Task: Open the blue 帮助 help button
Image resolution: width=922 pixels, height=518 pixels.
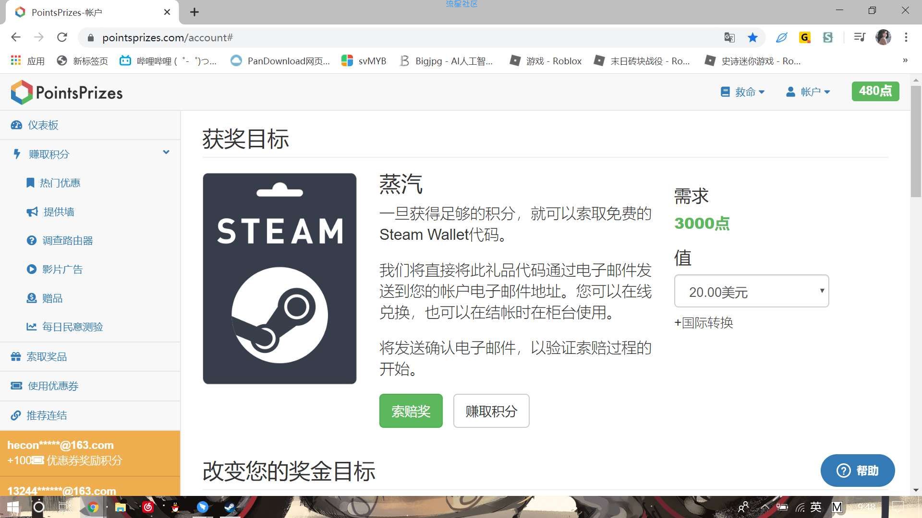Action: coord(858,471)
